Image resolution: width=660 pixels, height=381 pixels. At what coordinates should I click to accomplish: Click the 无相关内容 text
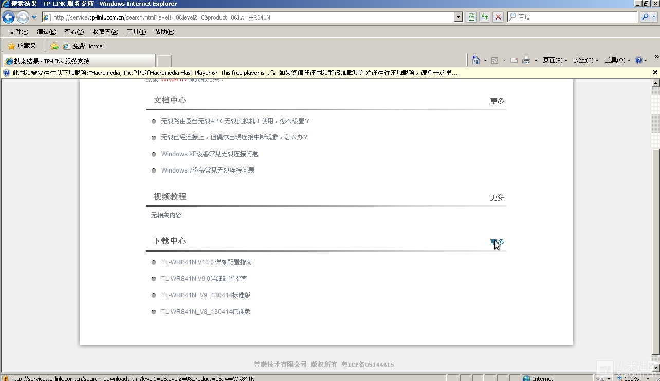tap(166, 215)
